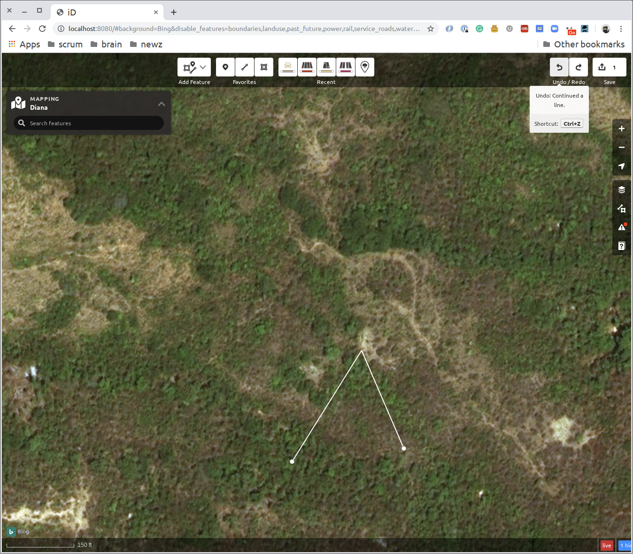Redo the last change
This screenshot has width=633, height=554.
pyautogui.click(x=579, y=67)
